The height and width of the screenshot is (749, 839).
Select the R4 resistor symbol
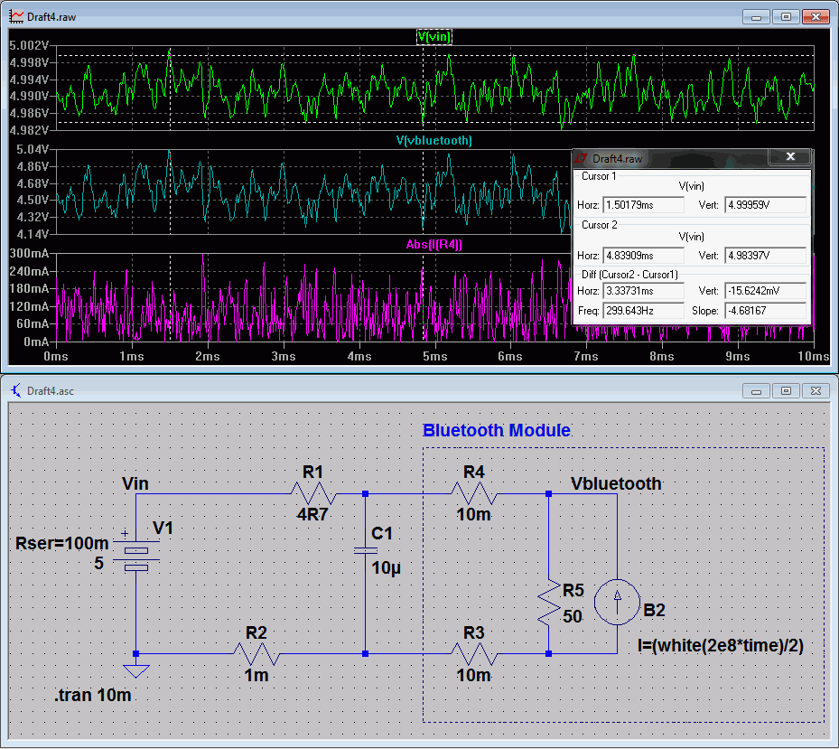(x=474, y=494)
